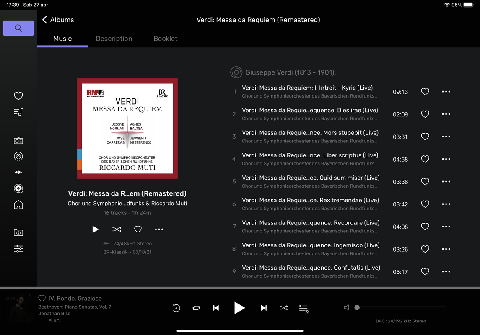Favorite now playing IV. Rondo. Grazioso
Viewport: 480px width, 335px height.
(42, 298)
